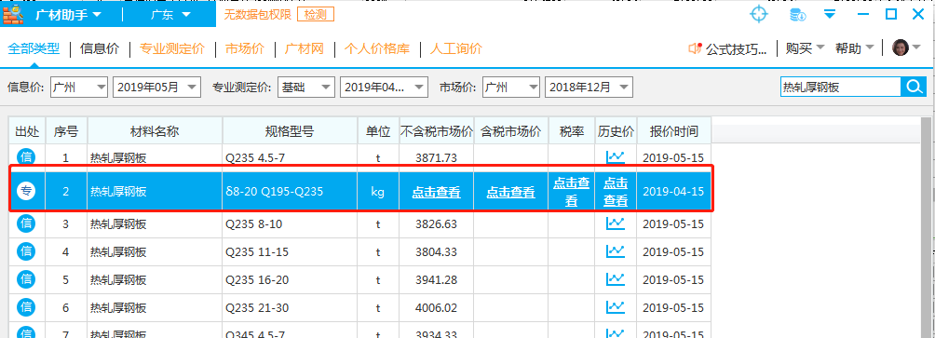The width and height of the screenshot is (935, 338).
Task: Expand the 广东 region dropdown
Action: click(x=186, y=14)
